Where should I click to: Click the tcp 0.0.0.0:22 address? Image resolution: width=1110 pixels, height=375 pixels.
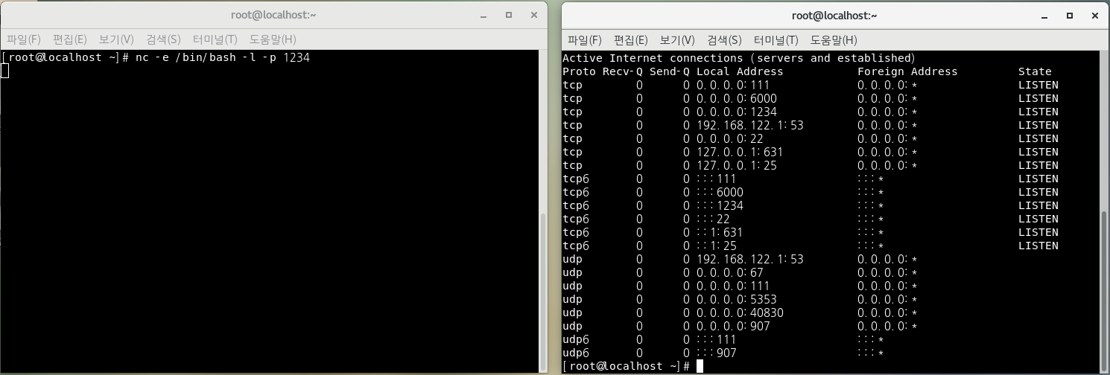pyautogui.click(x=730, y=138)
